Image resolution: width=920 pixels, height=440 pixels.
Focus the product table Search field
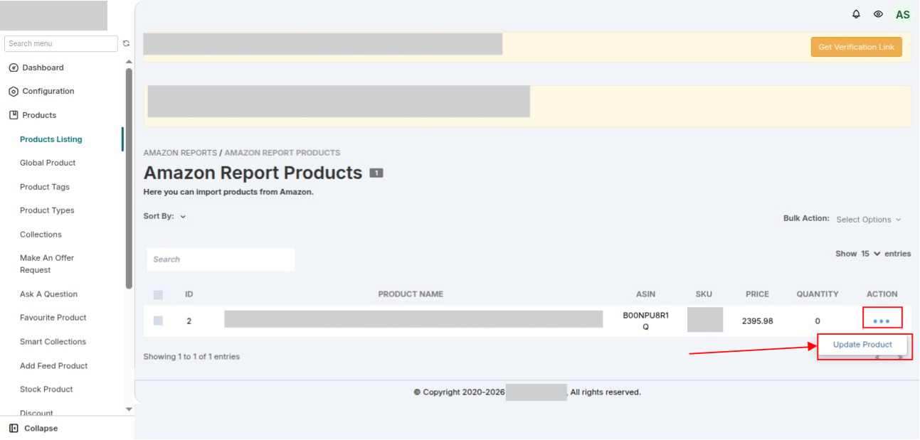[221, 259]
